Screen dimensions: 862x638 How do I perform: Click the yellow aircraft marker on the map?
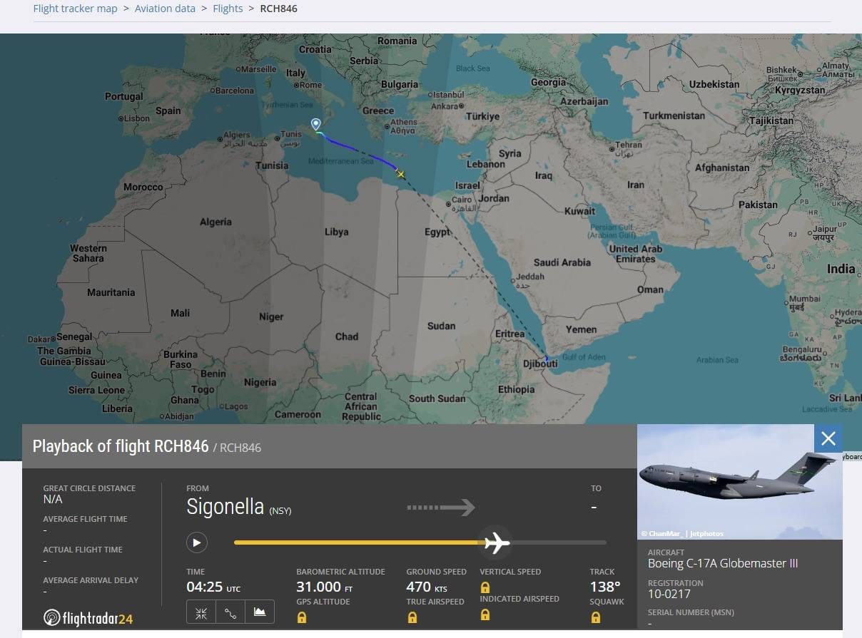tap(400, 174)
